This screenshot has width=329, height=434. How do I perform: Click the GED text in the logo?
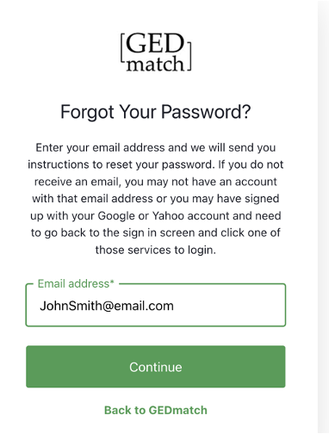pyautogui.click(x=155, y=43)
